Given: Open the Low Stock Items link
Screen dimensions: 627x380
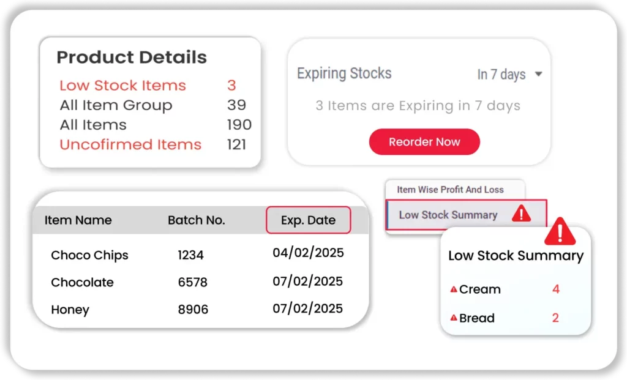Looking at the screenshot, I should tap(122, 86).
